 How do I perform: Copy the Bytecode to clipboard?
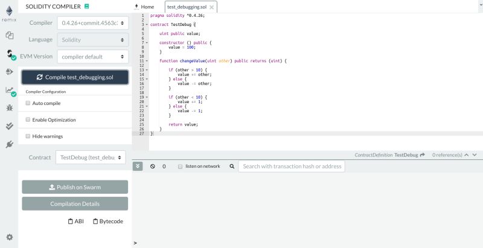click(108, 221)
